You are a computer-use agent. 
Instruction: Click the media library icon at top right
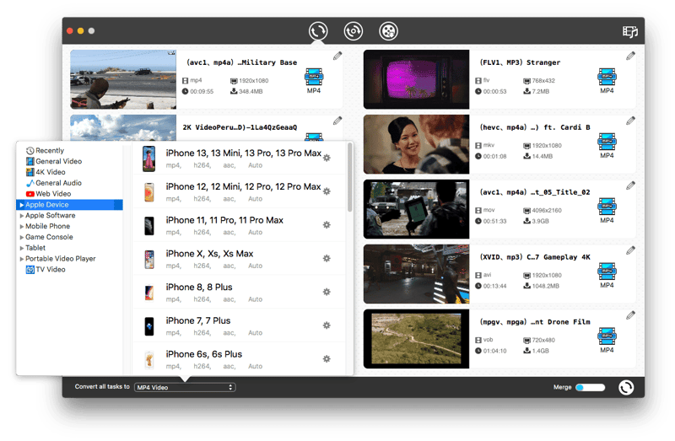629,32
